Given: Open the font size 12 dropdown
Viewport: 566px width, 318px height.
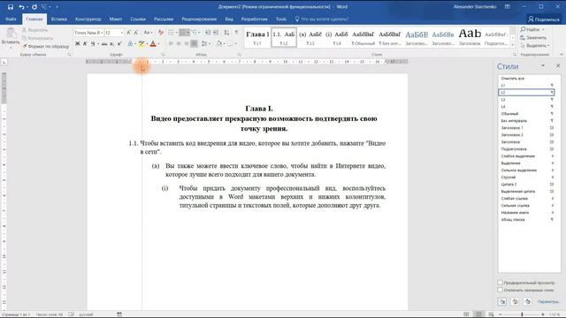Looking at the screenshot, I should coord(122,33).
